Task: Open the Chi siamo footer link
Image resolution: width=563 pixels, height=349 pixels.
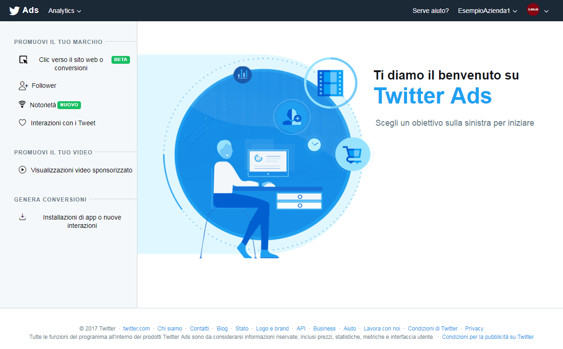Action: [x=170, y=329]
